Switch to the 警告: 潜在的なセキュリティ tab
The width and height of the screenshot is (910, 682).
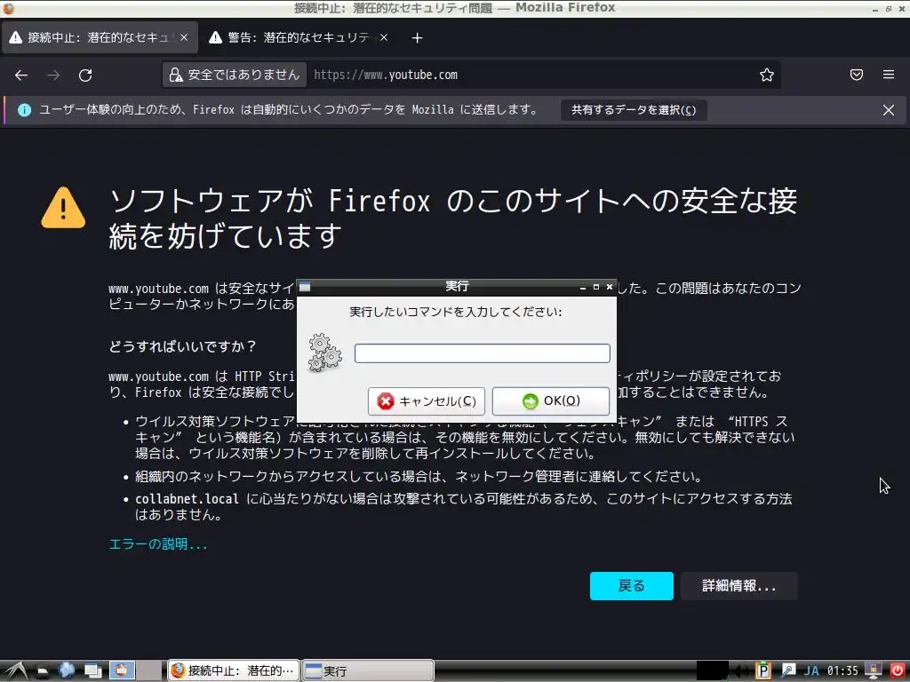[x=299, y=37]
